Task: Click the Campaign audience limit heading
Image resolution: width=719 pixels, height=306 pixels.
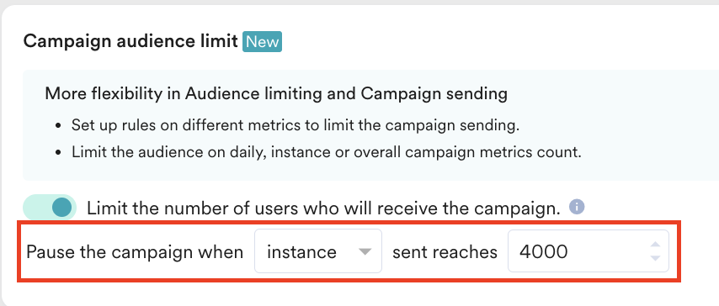Action: [130, 41]
